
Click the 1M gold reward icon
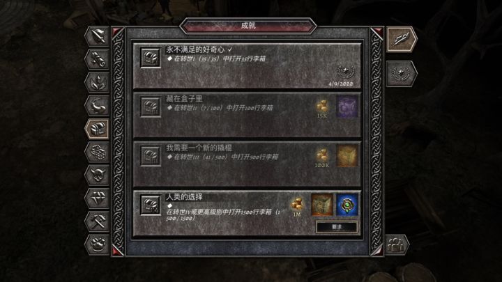click(297, 207)
